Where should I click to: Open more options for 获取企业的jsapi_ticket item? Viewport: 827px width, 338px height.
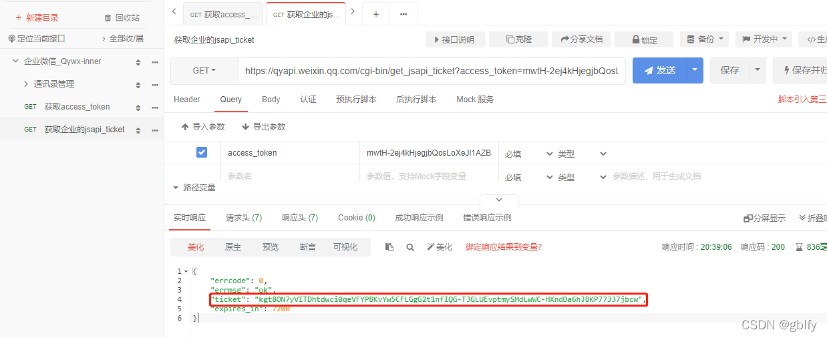coord(155,130)
